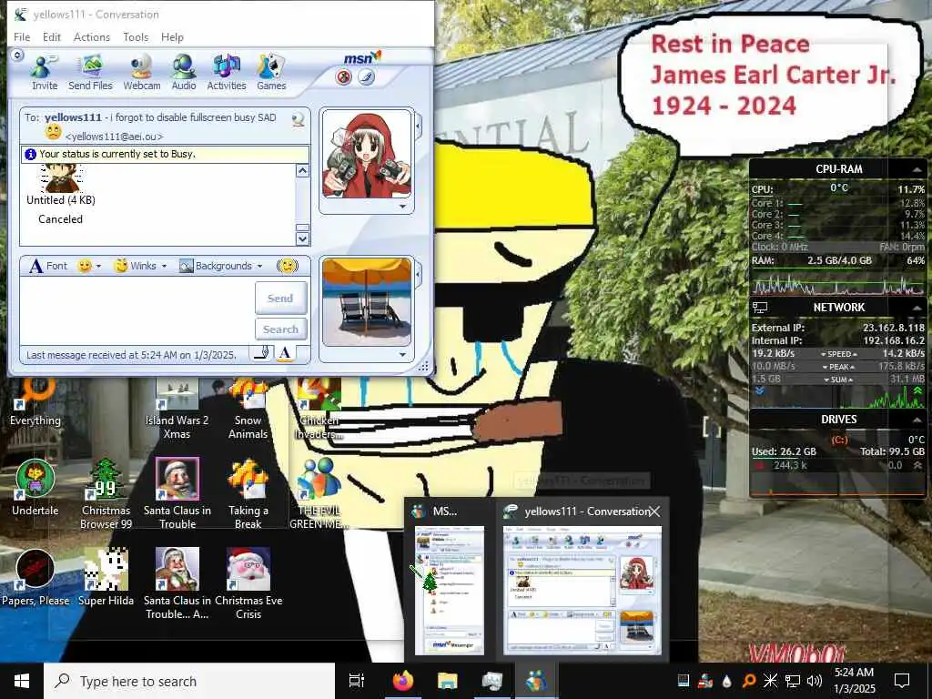Open contact display picture dropdown arrow
The image size is (932, 699).
coord(403,207)
